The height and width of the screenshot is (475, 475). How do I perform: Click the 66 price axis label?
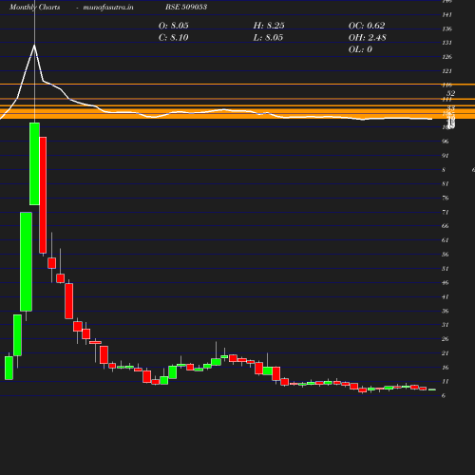tap(446, 226)
